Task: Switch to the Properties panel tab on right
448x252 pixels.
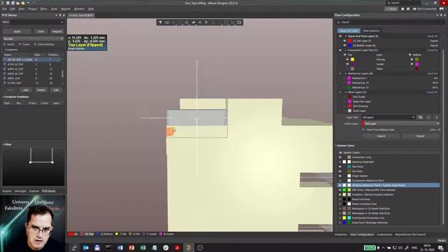Action: coord(341,234)
